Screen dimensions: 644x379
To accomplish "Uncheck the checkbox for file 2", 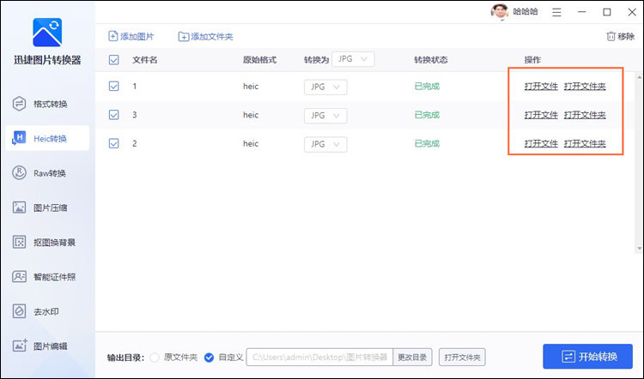I will [113, 143].
